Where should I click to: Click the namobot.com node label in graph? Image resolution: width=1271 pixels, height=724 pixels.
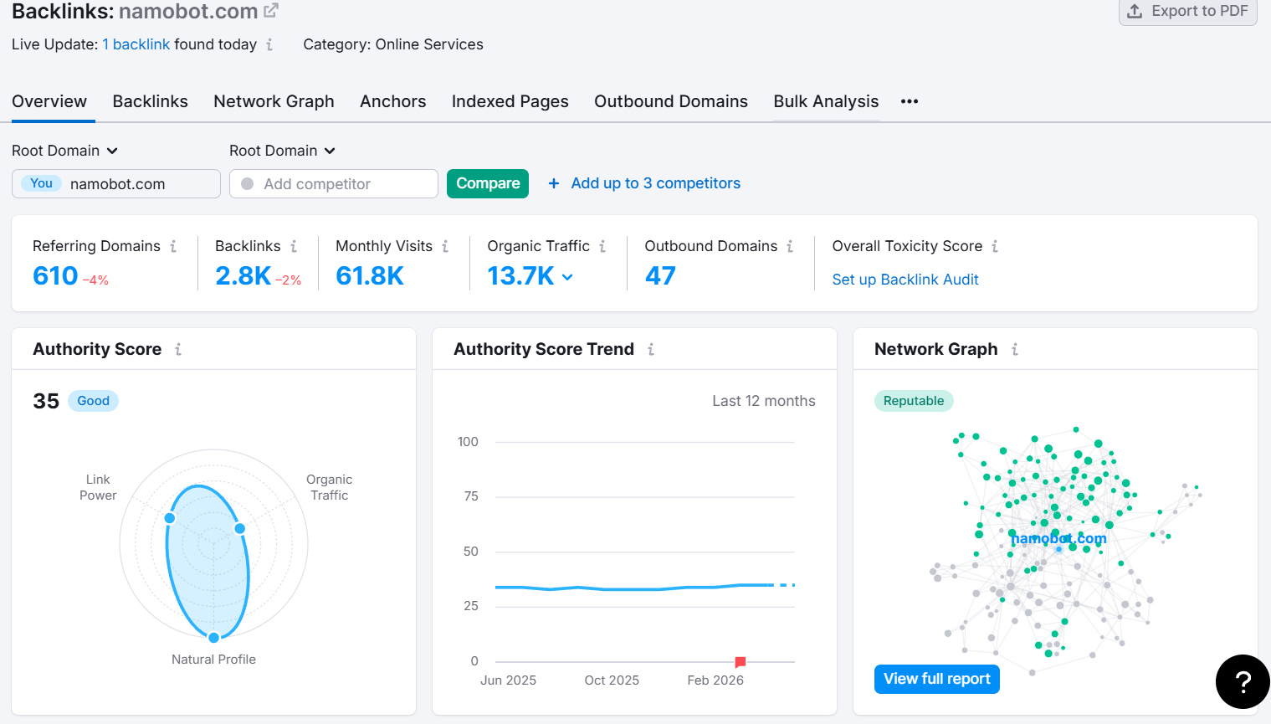point(1058,538)
